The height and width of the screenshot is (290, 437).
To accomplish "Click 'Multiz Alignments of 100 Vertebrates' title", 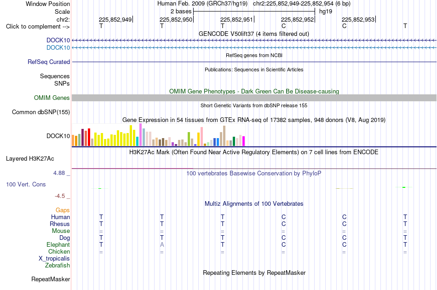I will tap(254, 203).
